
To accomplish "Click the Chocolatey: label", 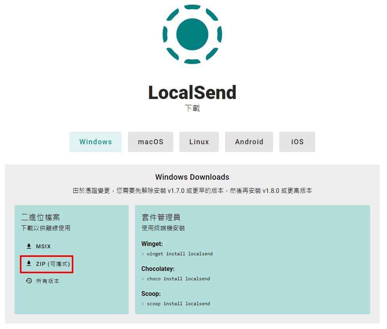I will point(158,269).
